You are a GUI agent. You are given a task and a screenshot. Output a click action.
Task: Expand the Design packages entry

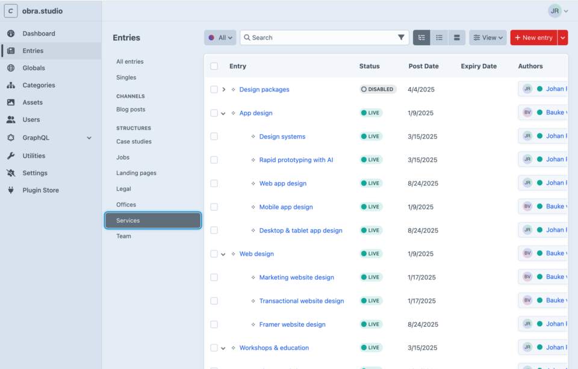(223, 90)
